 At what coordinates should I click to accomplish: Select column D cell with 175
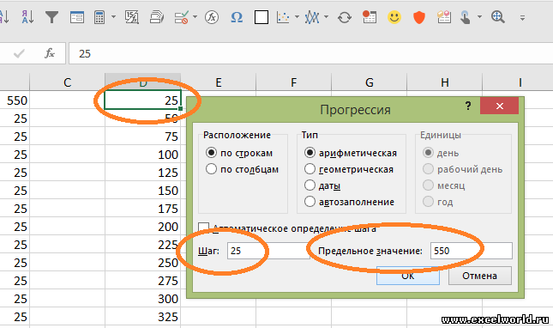(x=143, y=209)
